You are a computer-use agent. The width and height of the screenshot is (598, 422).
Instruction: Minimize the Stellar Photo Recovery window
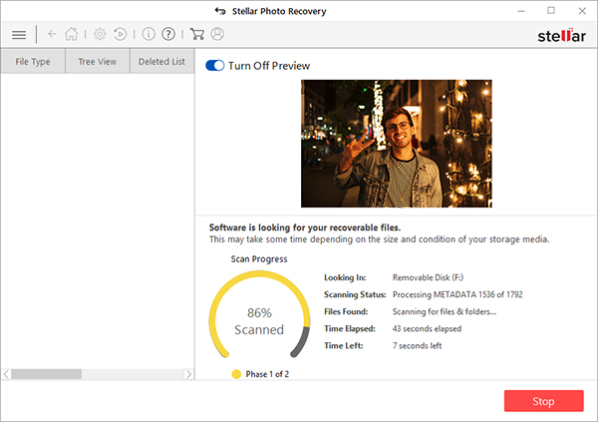click(521, 11)
